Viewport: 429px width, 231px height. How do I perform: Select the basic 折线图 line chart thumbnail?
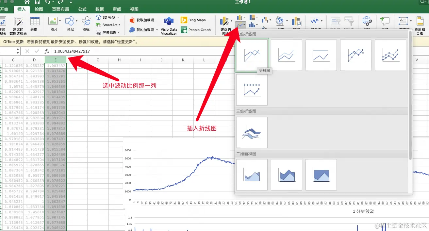pos(252,55)
